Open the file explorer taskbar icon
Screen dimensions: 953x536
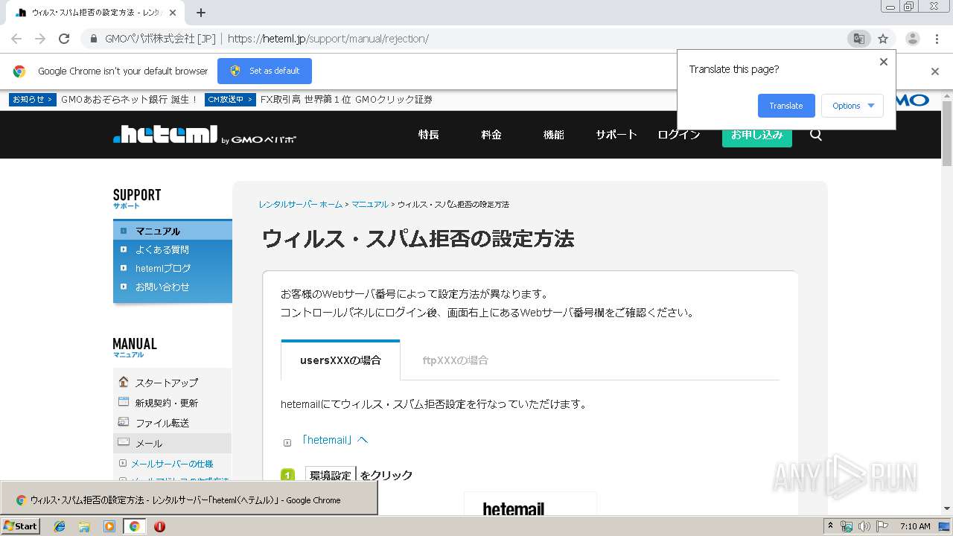coord(84,526)
